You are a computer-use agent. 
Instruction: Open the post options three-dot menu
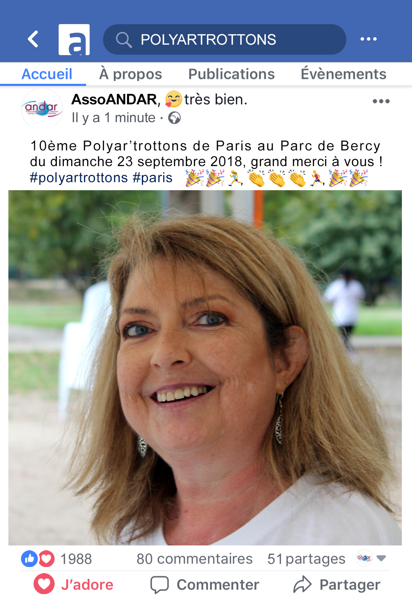pos(381,101)
